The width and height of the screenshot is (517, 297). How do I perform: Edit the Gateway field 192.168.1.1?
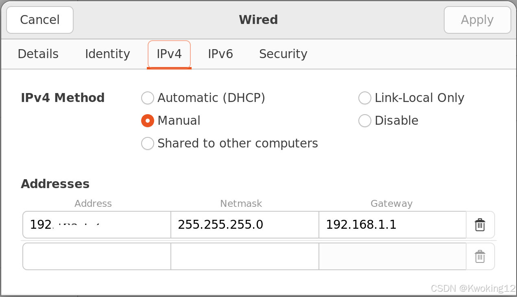(x=393, y=225)
